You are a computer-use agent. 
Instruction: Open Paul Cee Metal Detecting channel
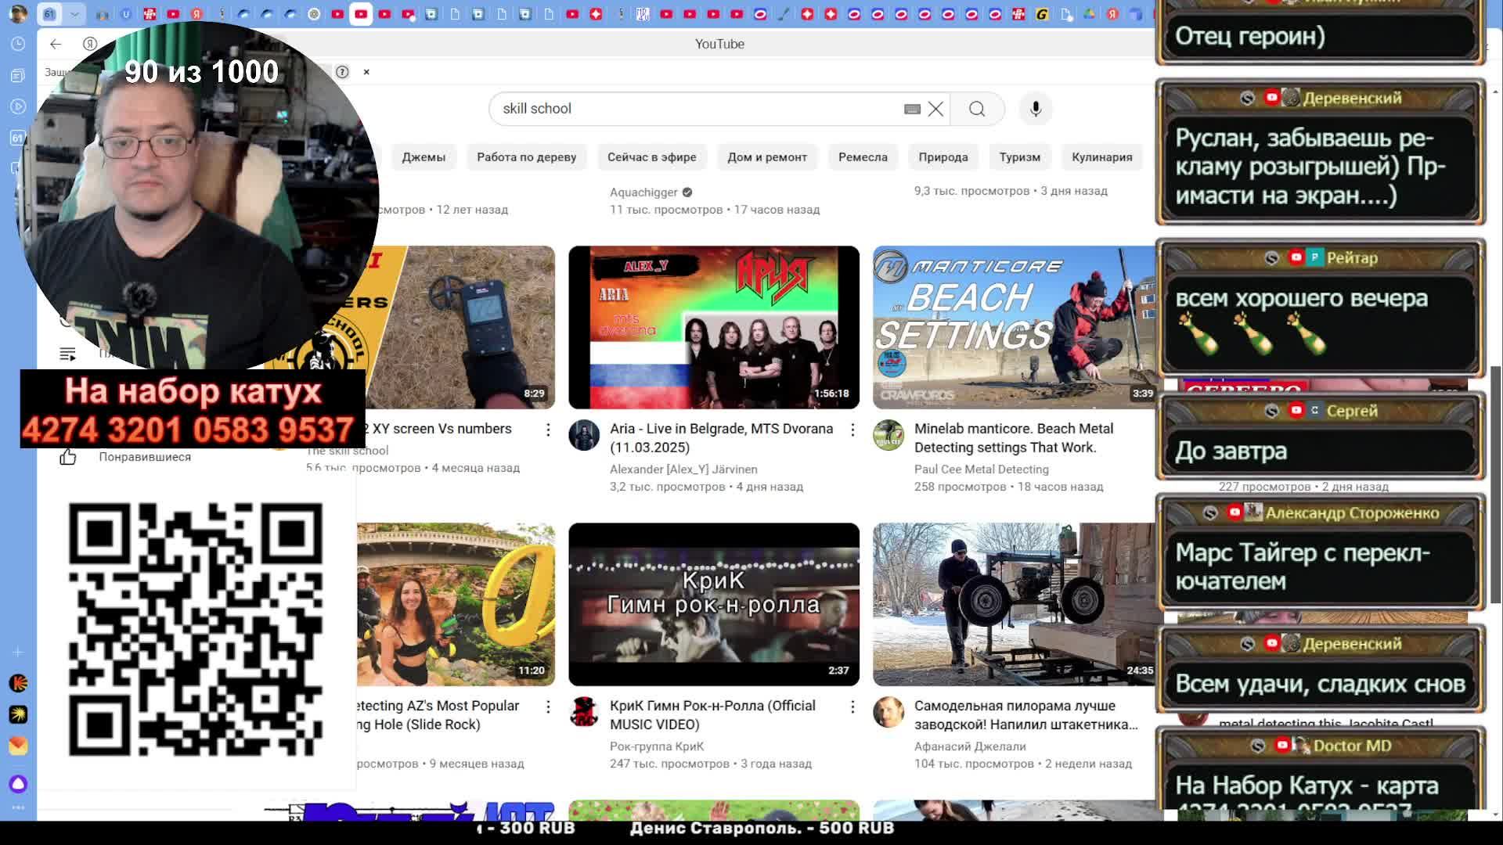(981, 469)
